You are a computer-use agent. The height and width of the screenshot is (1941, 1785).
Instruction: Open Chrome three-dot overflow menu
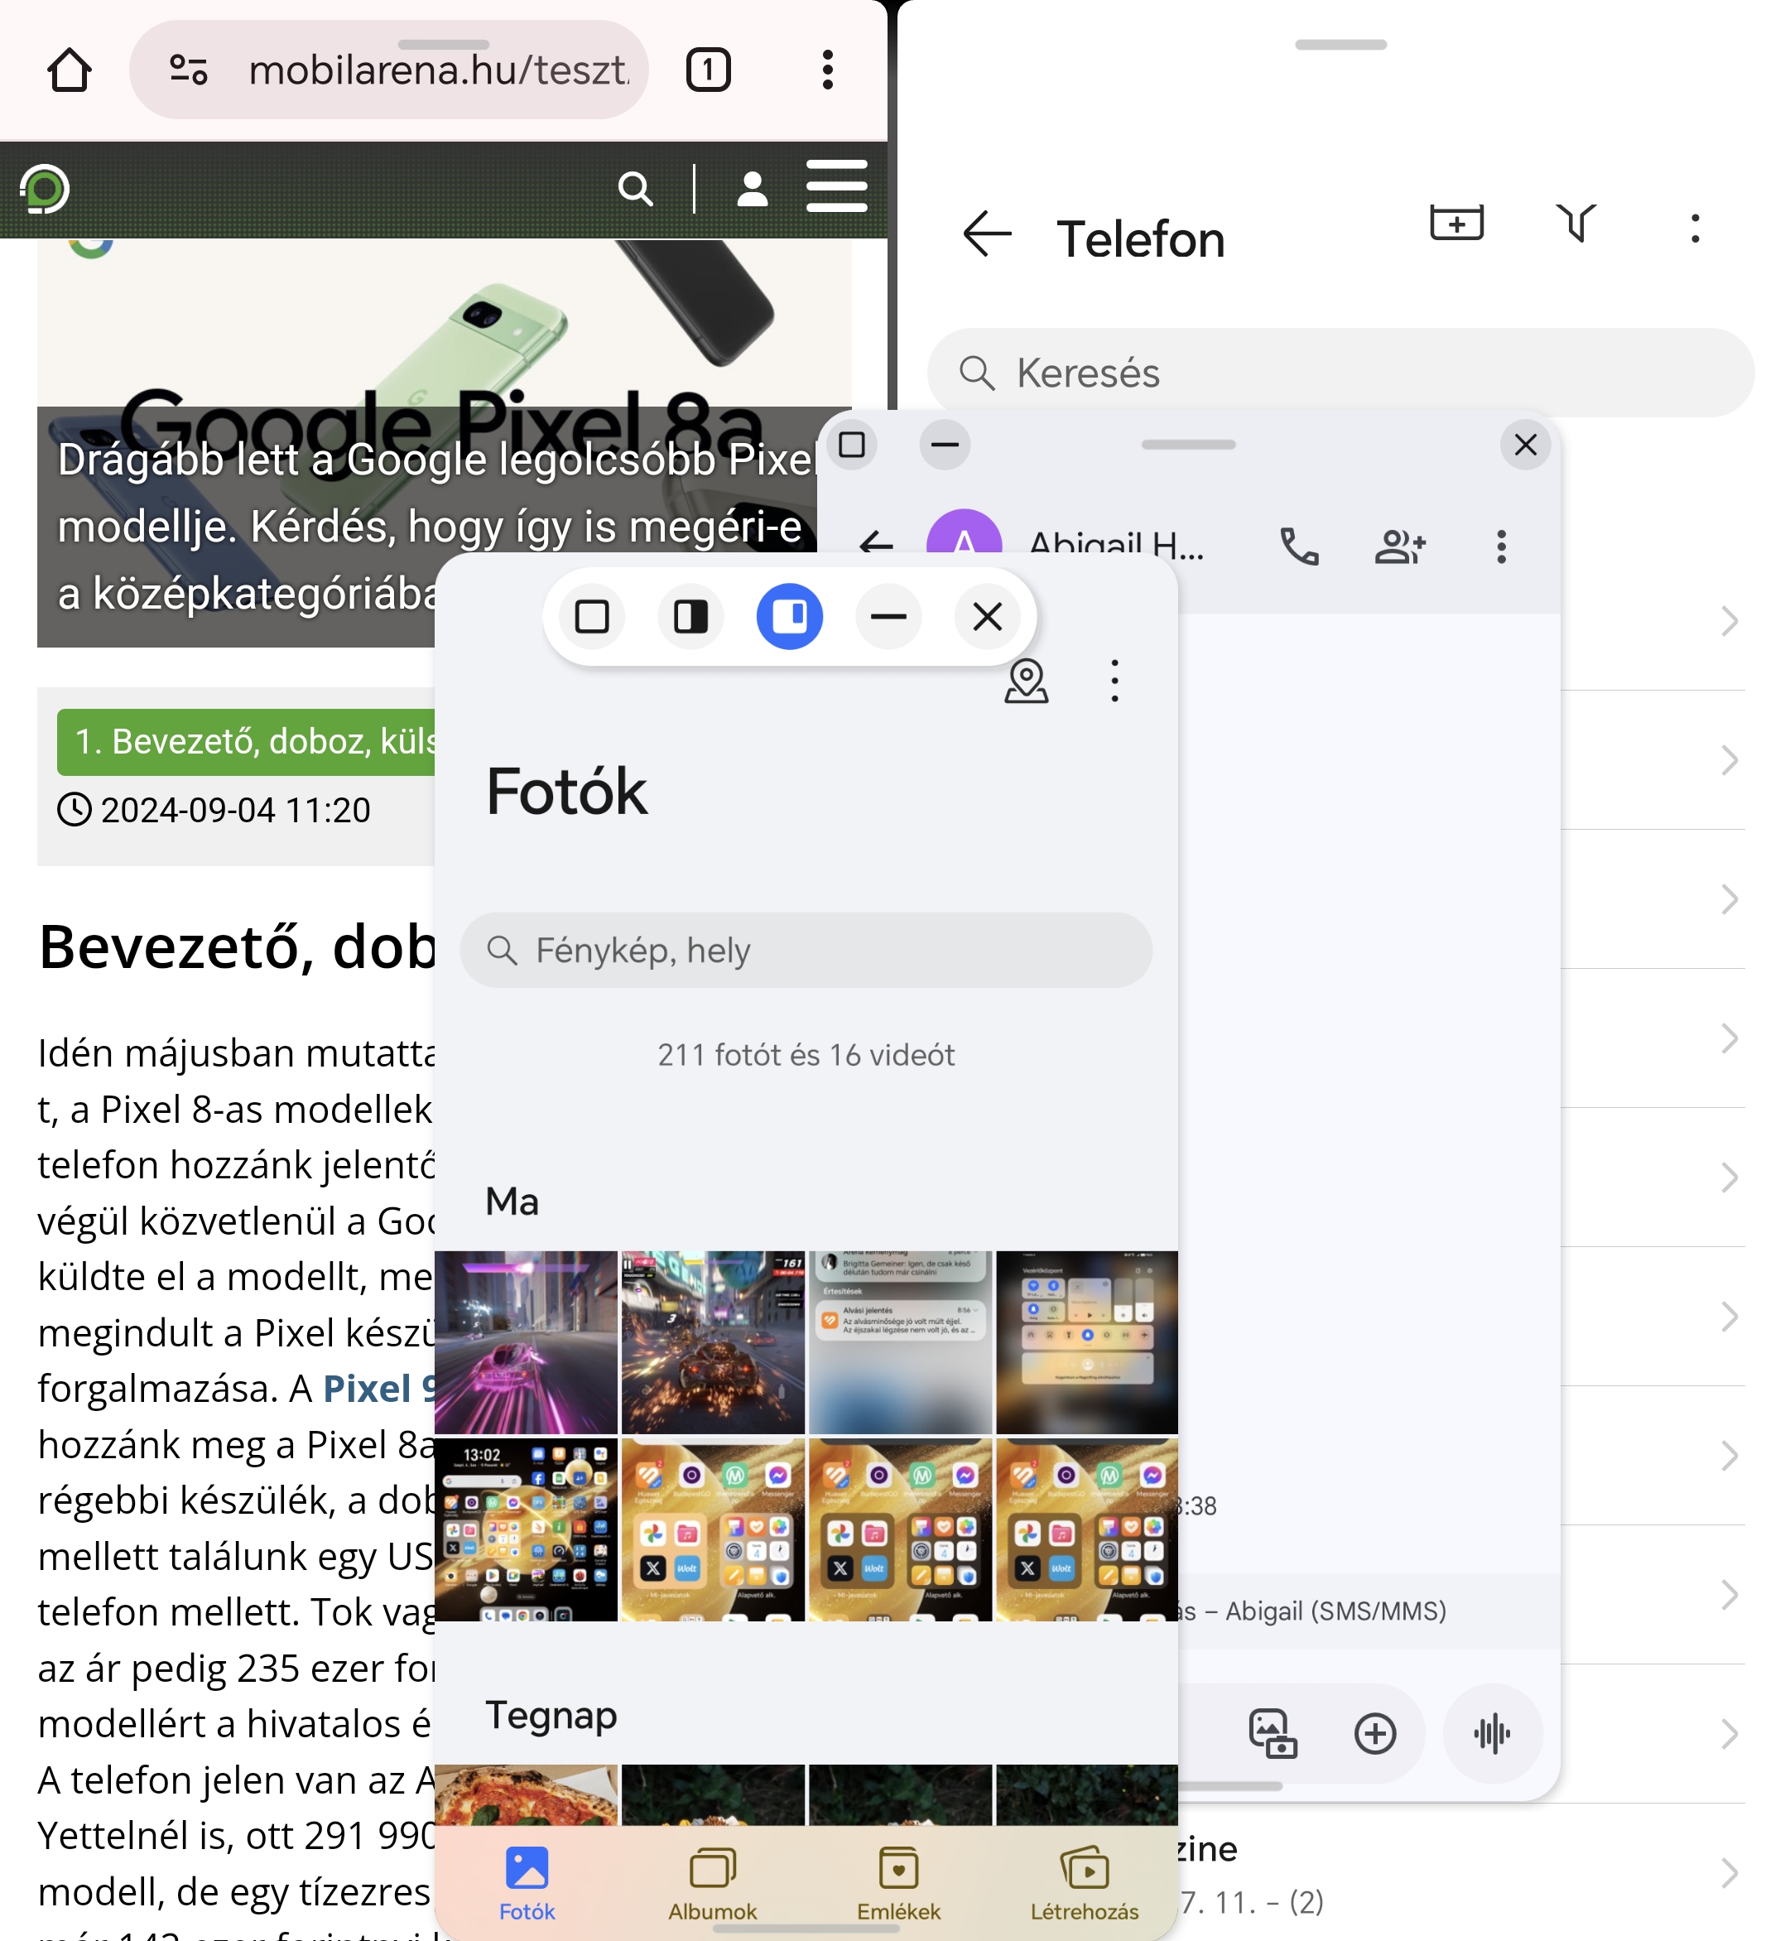(x=828, y=70)
